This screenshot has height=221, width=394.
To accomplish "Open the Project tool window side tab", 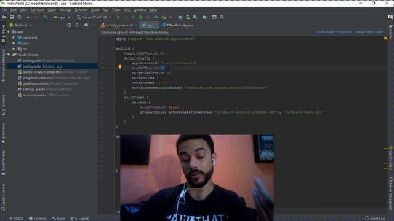I will [3, 33].
